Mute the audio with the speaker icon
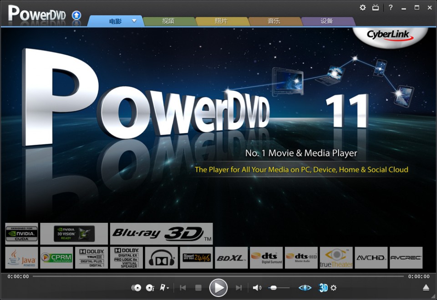Screen dimensions: 437x300 256,288
